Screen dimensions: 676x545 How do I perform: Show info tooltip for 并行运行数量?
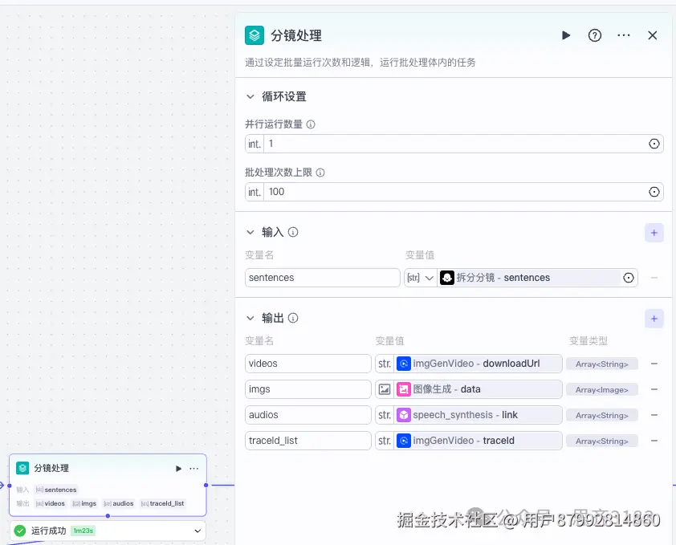pyautogui.click(x=311, y=124)
